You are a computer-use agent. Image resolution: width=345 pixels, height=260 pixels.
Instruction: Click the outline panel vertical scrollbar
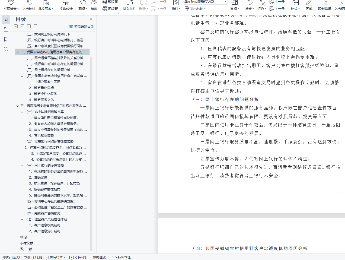[91, 153]
